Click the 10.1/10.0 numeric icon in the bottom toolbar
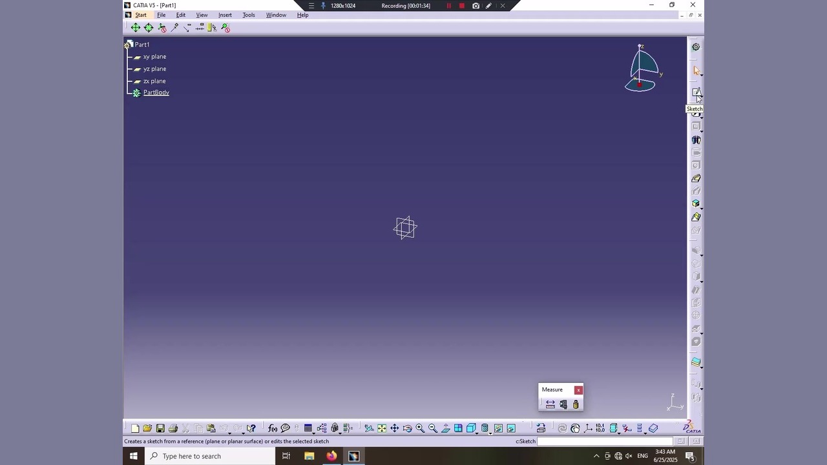Image resolution: width=827 pixels, height=465 pixels. pos(600,428)
